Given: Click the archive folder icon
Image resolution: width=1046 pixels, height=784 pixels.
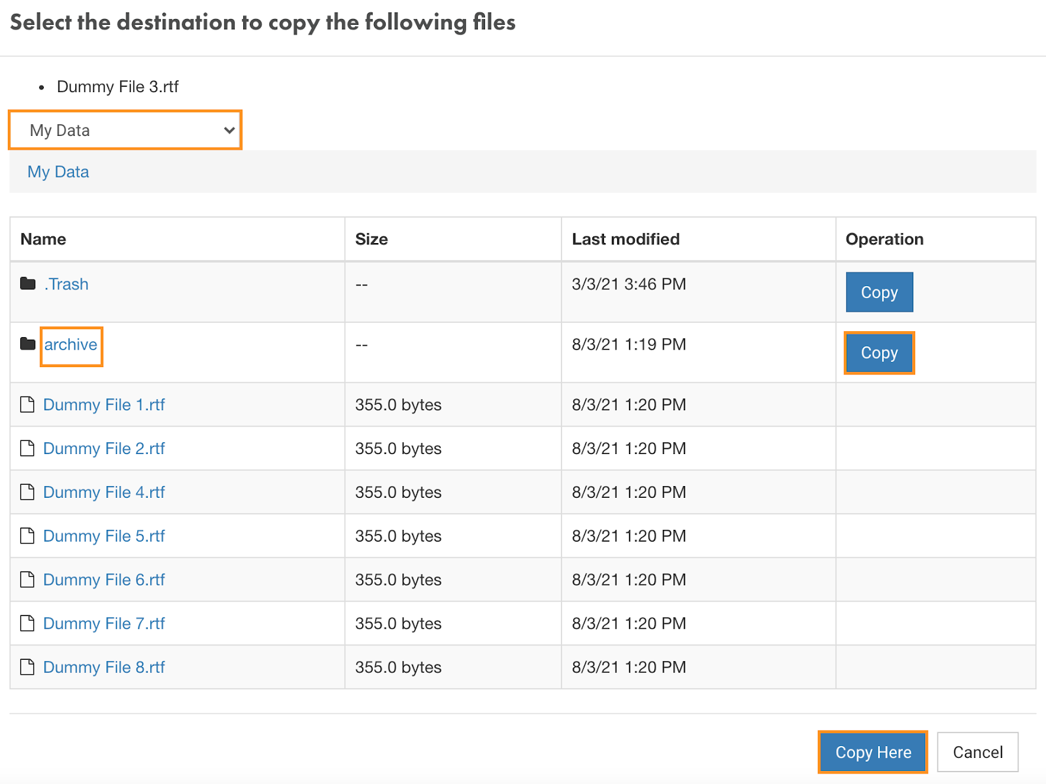Looking at the screenshot, I should click(x=27, y=344).
